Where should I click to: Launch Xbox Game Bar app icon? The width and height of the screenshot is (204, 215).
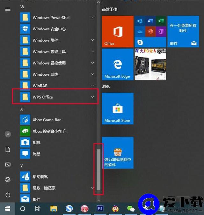[25, 120]
